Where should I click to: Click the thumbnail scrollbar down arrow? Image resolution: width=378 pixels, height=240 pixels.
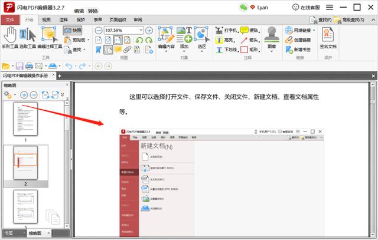pyautogui.click(x=67, y=226)
